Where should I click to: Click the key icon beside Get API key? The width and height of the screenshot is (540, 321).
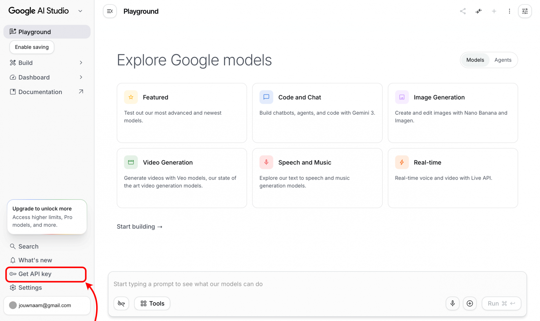click(13, 274)
